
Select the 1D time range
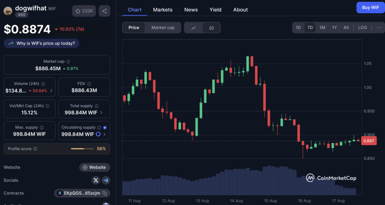[x=298, y=28]
